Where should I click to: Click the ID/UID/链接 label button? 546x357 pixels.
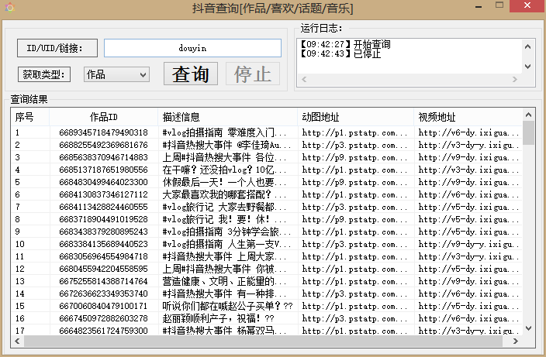(x=57, y=48)
